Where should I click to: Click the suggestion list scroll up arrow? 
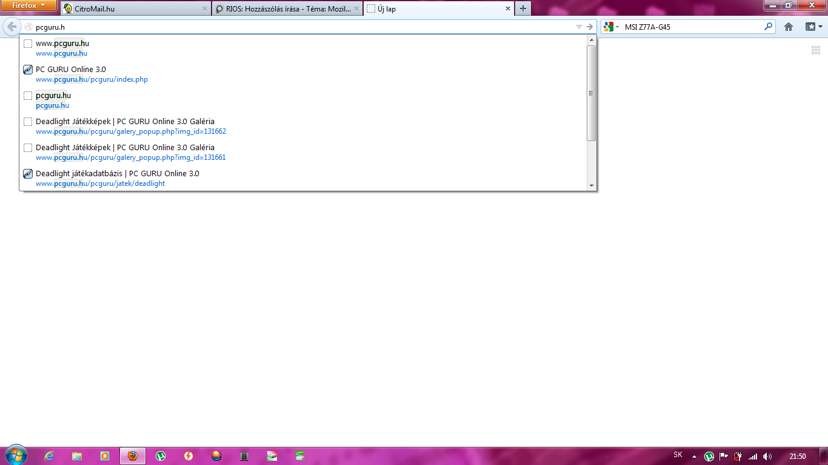coord(591,40)
